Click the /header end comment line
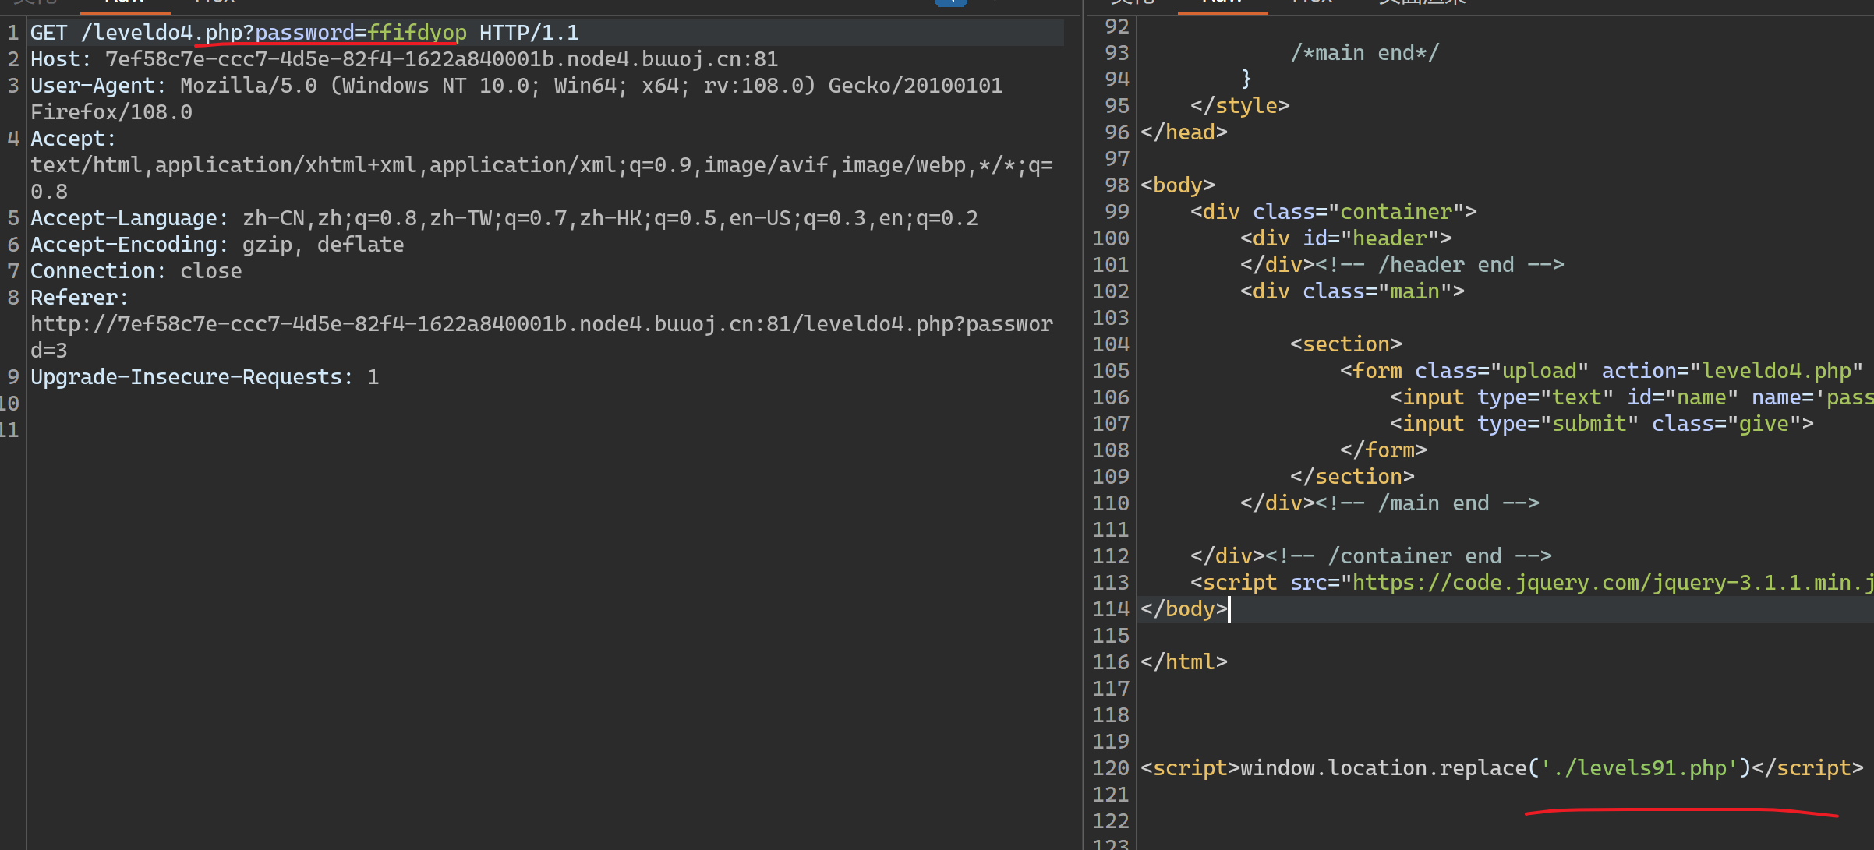Image resolution: width=1874 pixels, height=850 pixels. [x=1402, y=265]
